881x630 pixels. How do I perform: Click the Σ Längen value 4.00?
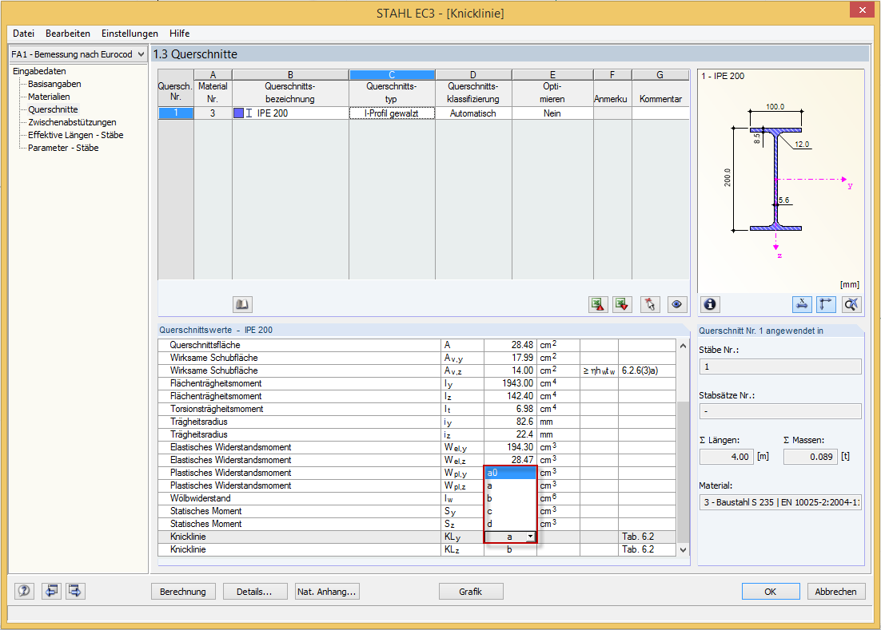coord(727,457)
